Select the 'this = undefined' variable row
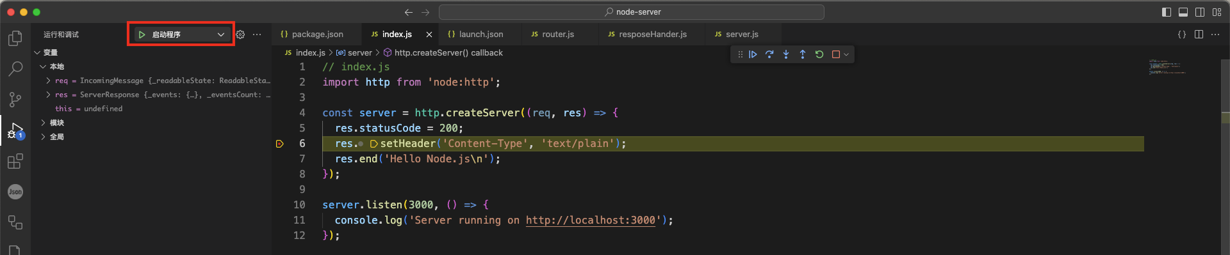1230x255 pixels. (151, 109)
